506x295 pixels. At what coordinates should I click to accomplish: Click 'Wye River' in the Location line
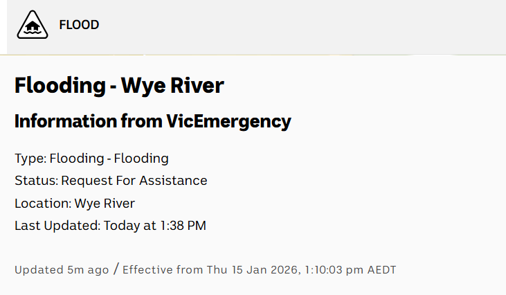point(105,203)
